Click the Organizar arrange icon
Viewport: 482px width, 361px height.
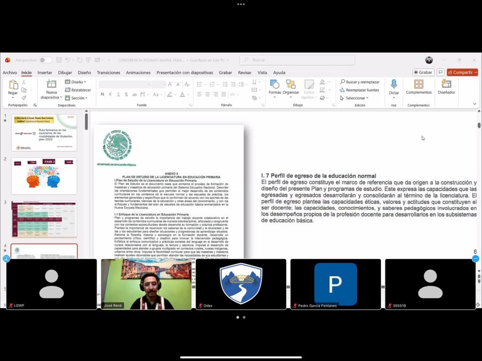tap(291, 86)
